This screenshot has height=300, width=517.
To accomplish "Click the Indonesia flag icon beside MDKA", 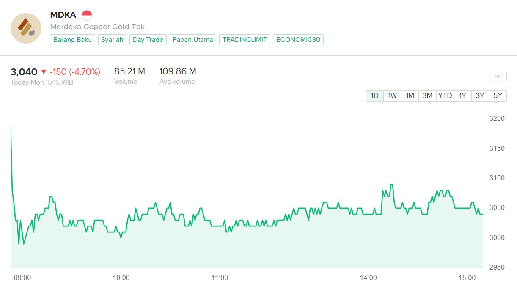I will tap(87, 16).
